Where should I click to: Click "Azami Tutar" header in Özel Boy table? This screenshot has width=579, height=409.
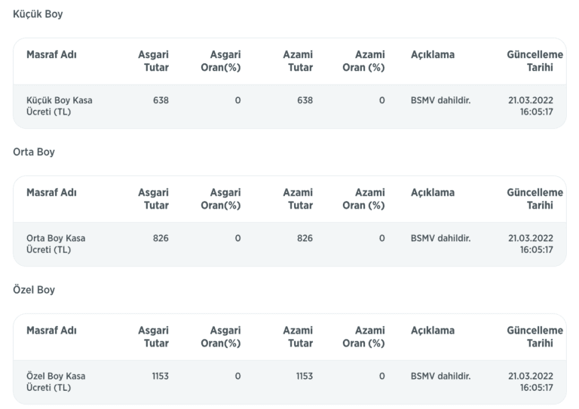pyautogui.click(x=298, y=337)
